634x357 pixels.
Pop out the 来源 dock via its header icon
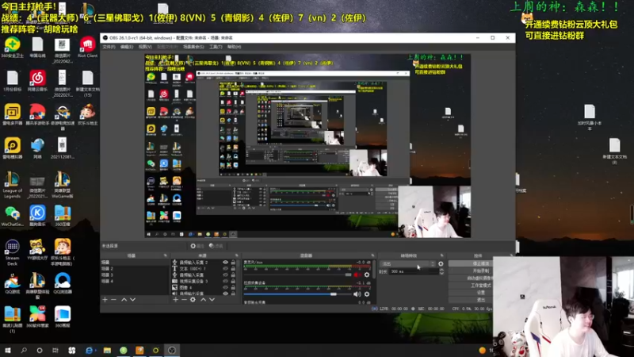point(236,255)
